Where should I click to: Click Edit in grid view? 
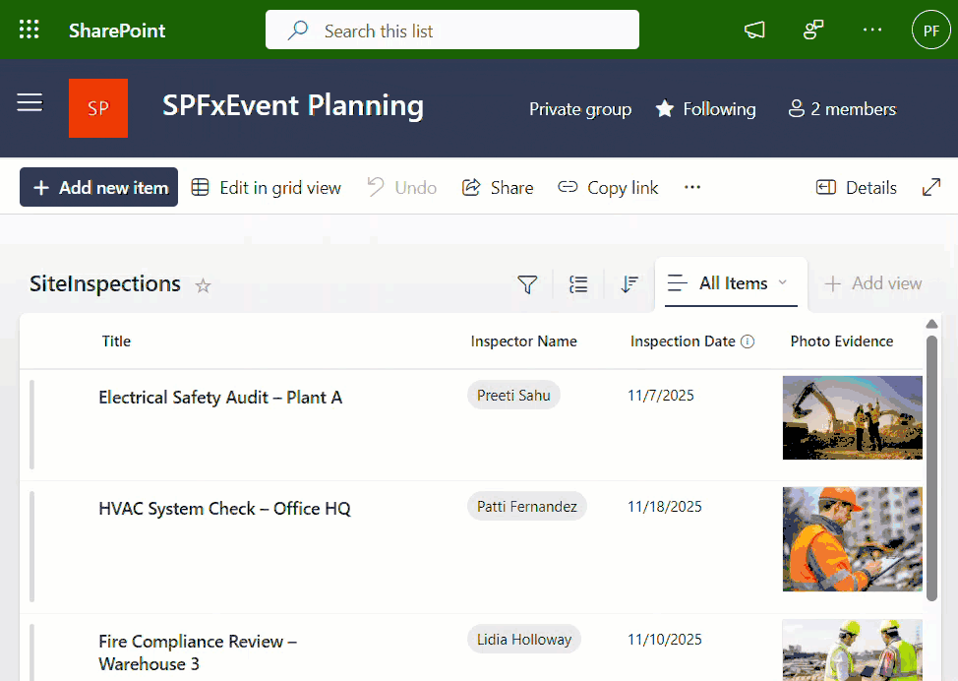(266, 188)
